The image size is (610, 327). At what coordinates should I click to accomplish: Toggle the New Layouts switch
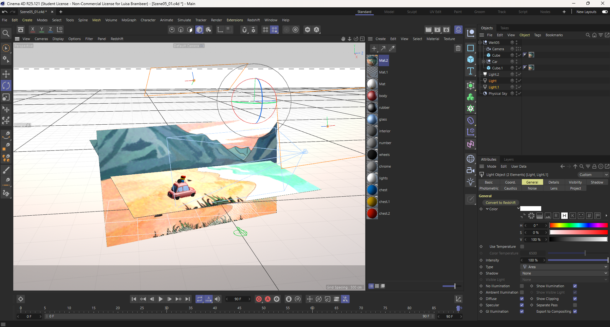[605, 12]
